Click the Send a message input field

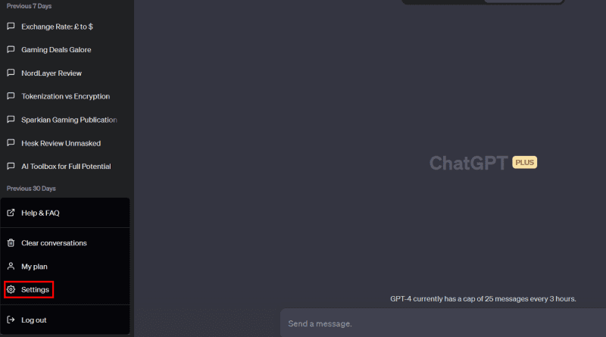[x=443, y=323]
